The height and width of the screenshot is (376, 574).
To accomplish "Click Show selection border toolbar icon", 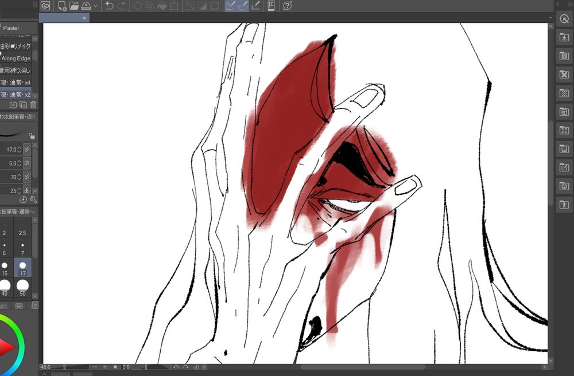I will coord(215,6).
